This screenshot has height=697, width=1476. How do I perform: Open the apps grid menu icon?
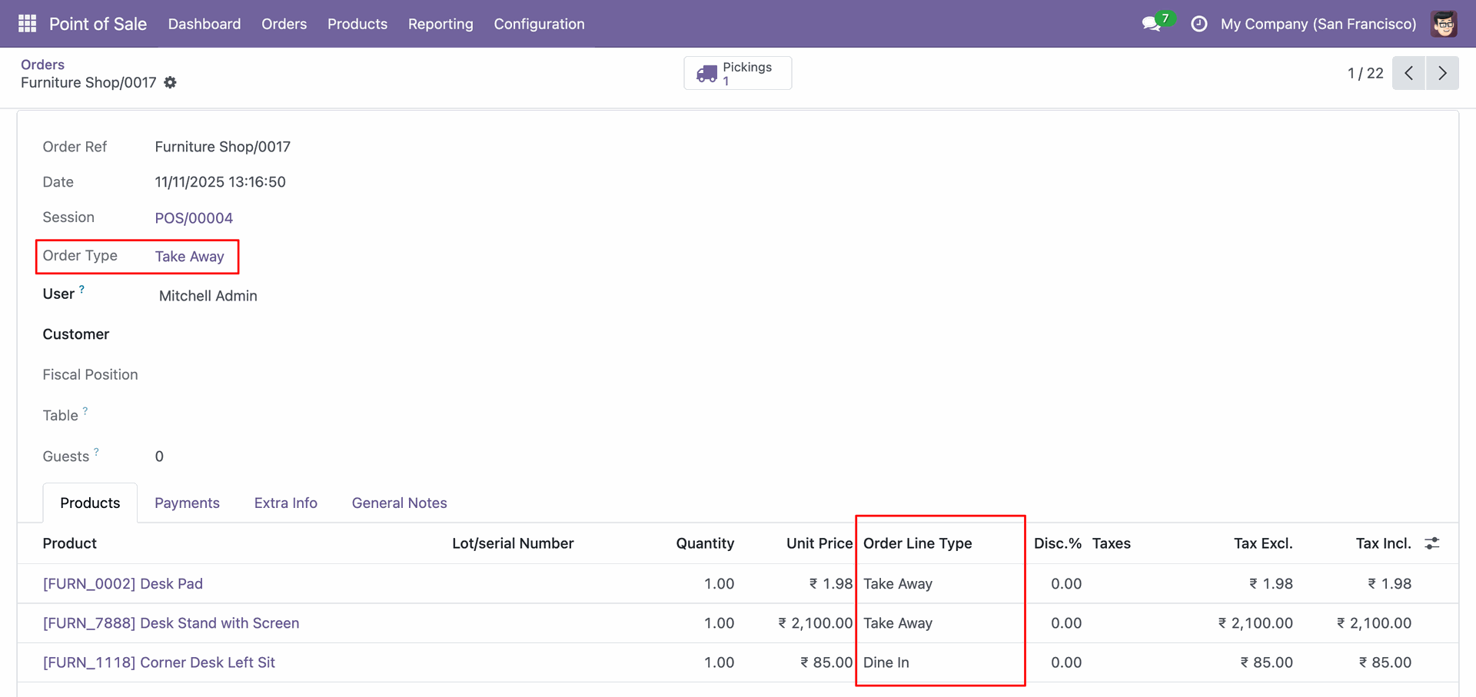point(27,24)
